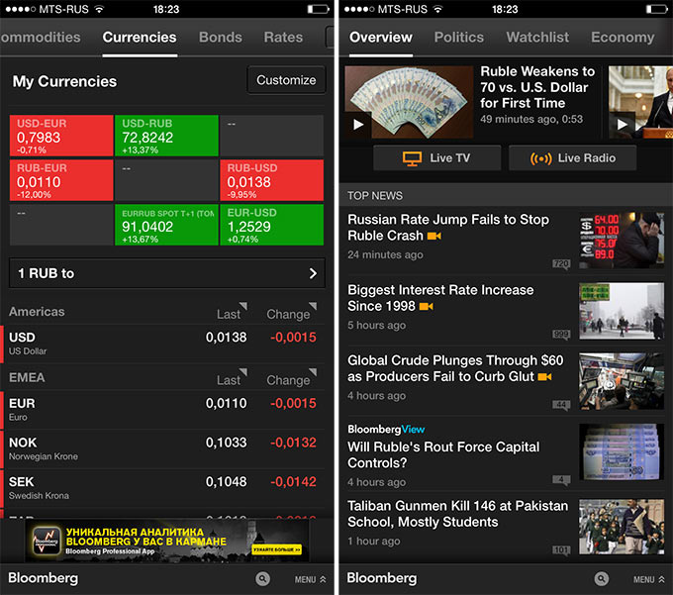Play the Ruble Weakens to 70 video
This screenshot has height=595, width=673.
[x=358, y=125]
